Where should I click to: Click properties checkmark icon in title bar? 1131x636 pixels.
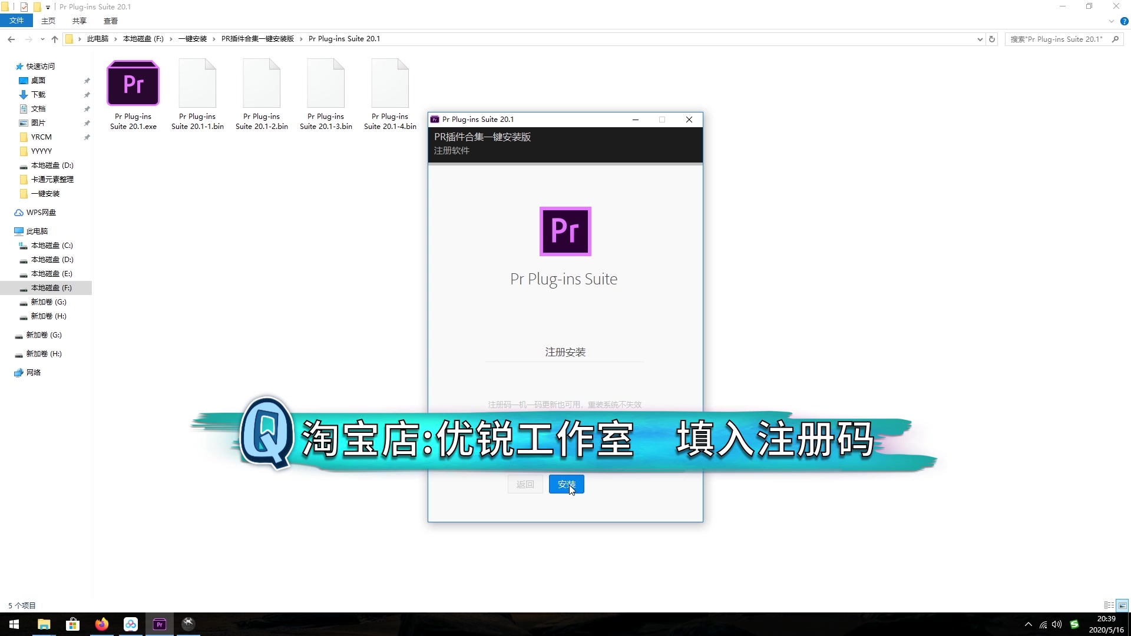click(24, 7)
